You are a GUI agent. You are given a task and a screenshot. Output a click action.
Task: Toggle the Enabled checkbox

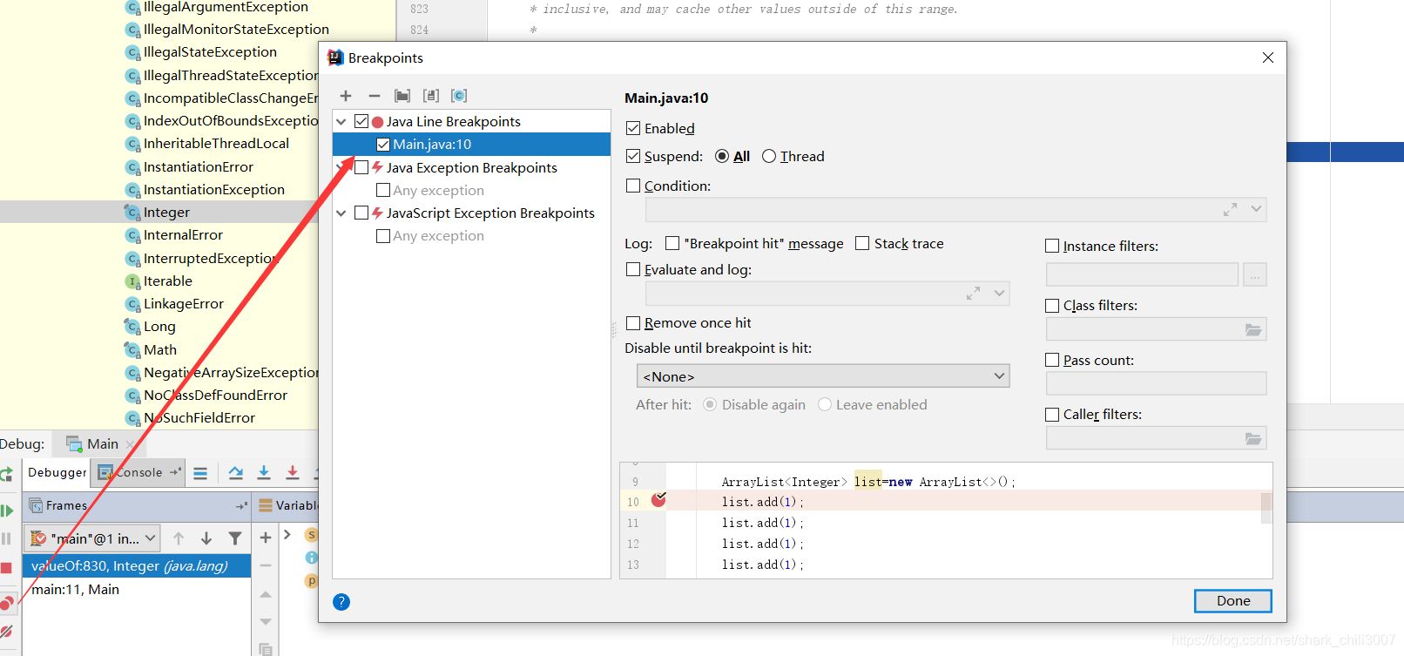[633, 128]
